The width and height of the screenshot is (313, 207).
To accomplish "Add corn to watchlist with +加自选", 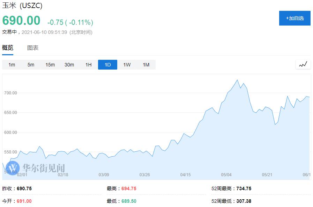I will coord(295,18).
